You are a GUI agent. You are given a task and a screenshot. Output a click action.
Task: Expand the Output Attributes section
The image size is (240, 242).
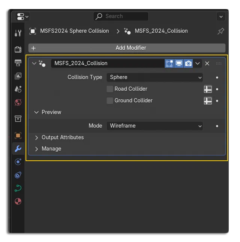tap(36, 137)
